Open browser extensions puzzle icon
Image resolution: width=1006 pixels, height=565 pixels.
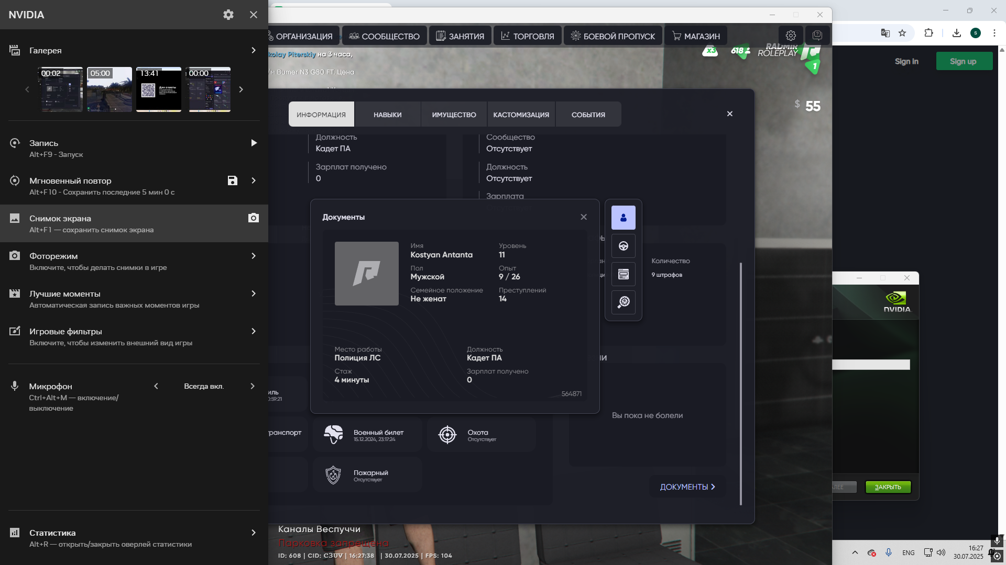click(x=928, y=33)
